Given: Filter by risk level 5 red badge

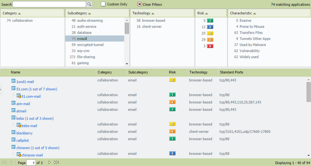Looking at the screenshot, I should (x=210, y=46).
